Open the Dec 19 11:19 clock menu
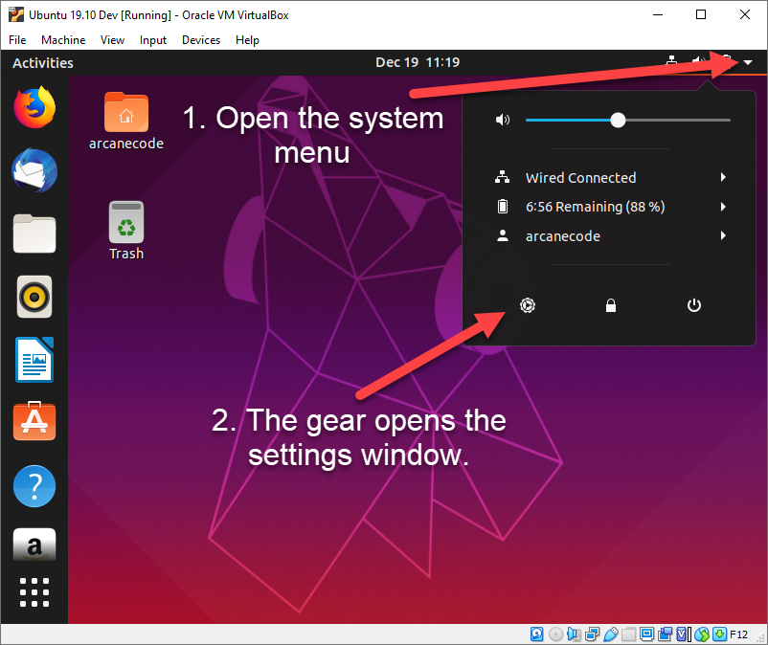768x645 pixels. coord(418,62)
